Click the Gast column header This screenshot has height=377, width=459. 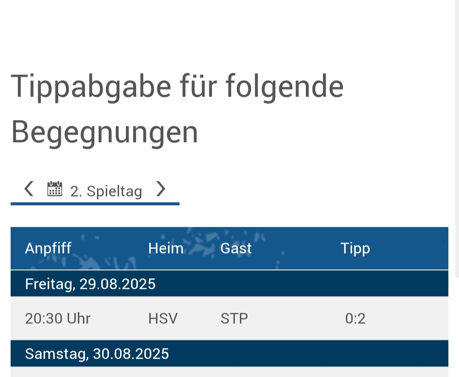(236, 248)
